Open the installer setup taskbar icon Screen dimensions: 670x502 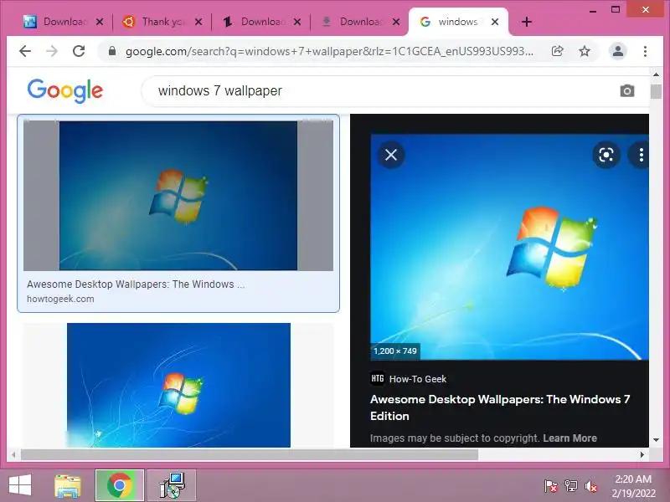[x=172, y=485]
